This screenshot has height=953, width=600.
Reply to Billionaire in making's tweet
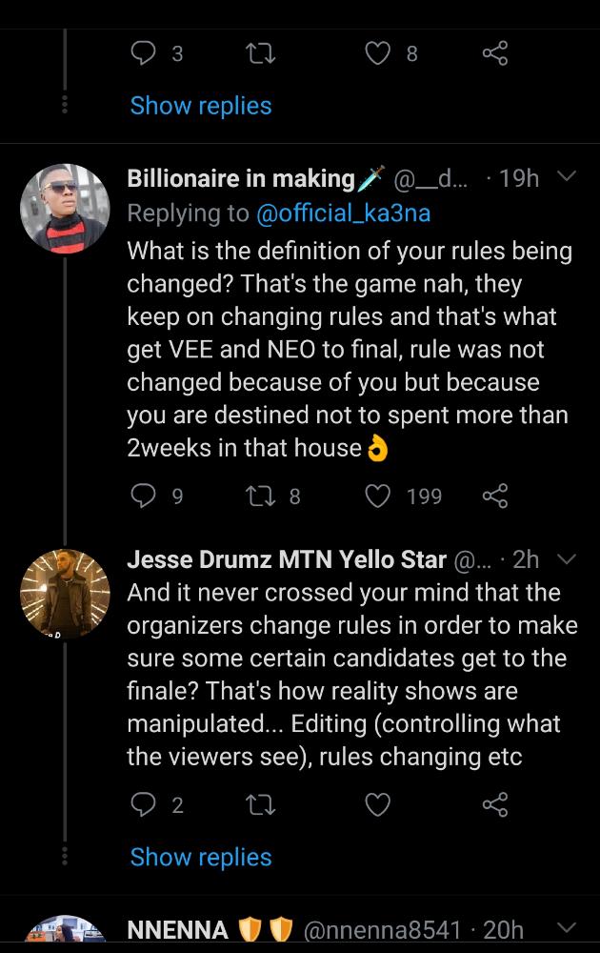[x=143, y=496]
